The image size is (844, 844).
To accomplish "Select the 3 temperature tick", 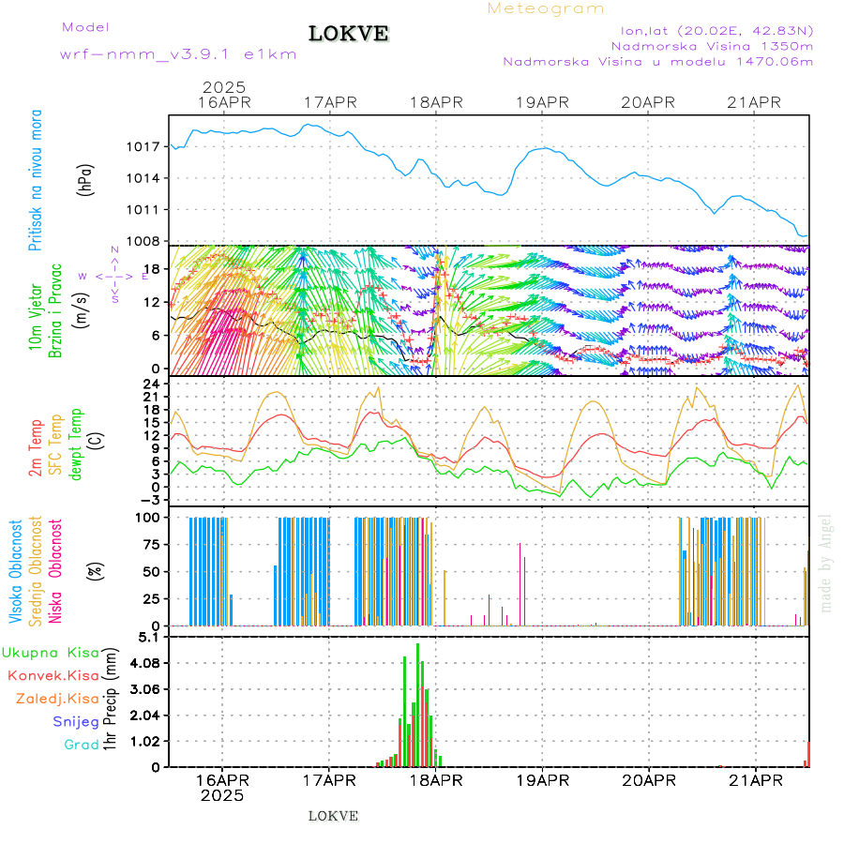I will tap(156, 475).
